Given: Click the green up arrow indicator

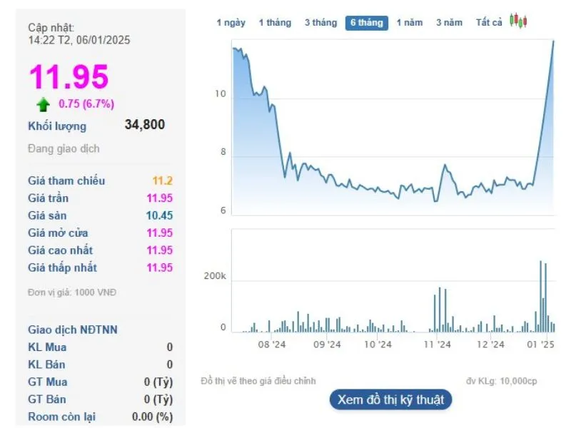Looking at the screenshot, I should click(x=44, y=104).
